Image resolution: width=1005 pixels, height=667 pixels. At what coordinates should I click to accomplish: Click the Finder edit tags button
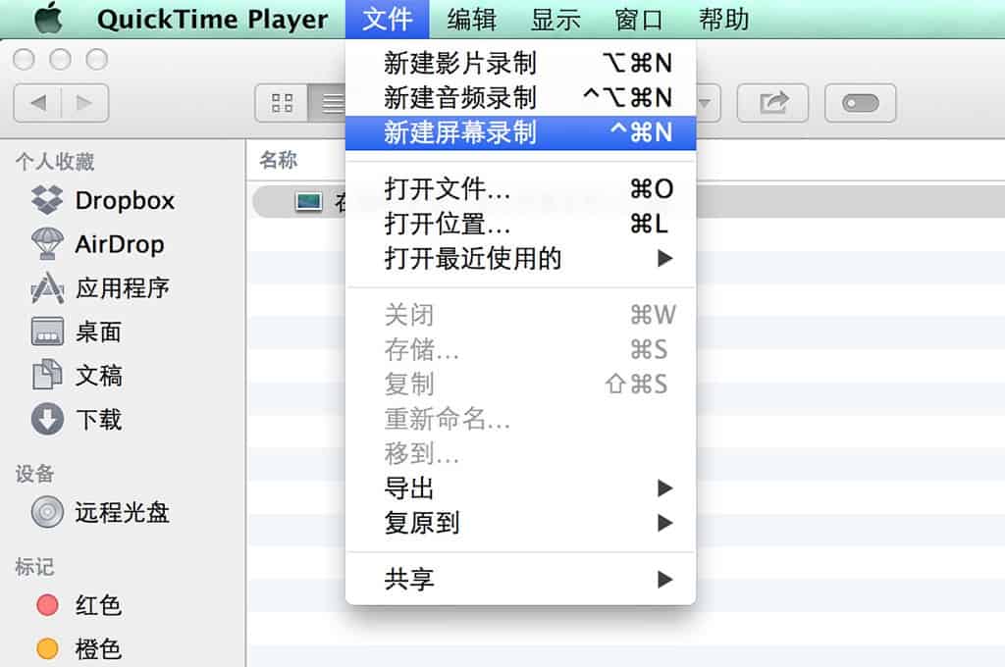pos(860,103)
